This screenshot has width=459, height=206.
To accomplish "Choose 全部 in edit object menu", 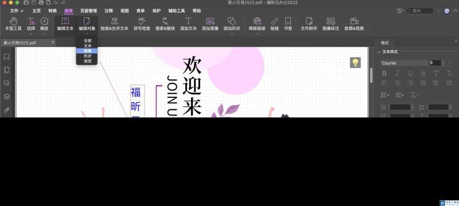I will pos(87,41).
